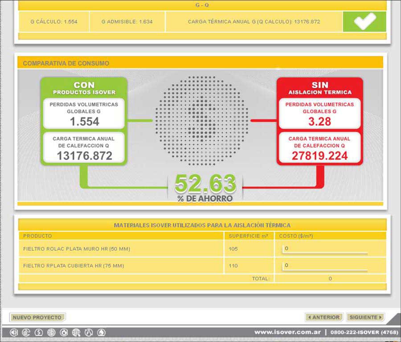Click the last footer icon with droplet
Image resolution: width=401 pixels, height=342 pixels.
[101, 332]
